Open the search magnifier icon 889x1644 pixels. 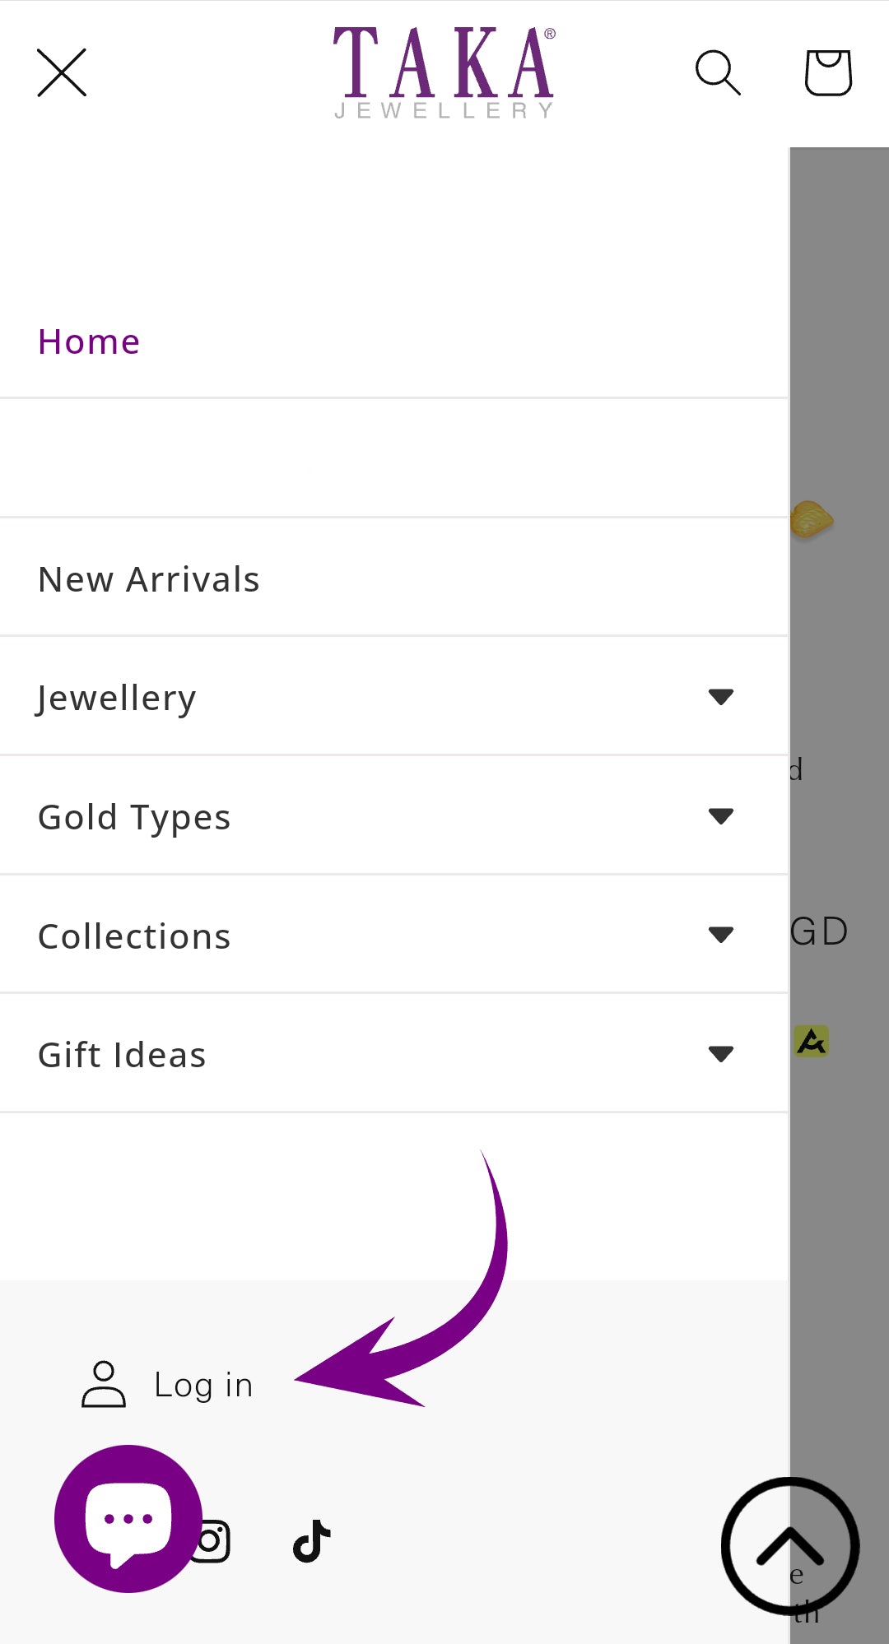pos(718,72)
